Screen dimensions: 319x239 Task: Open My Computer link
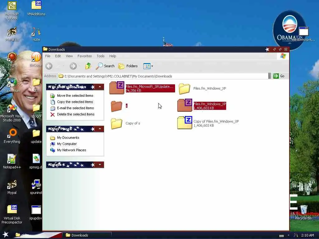pyautogui.click(x=67, y=144)
